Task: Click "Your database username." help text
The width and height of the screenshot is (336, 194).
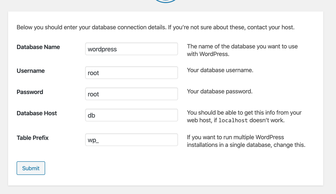Action: tap(220, 70)
